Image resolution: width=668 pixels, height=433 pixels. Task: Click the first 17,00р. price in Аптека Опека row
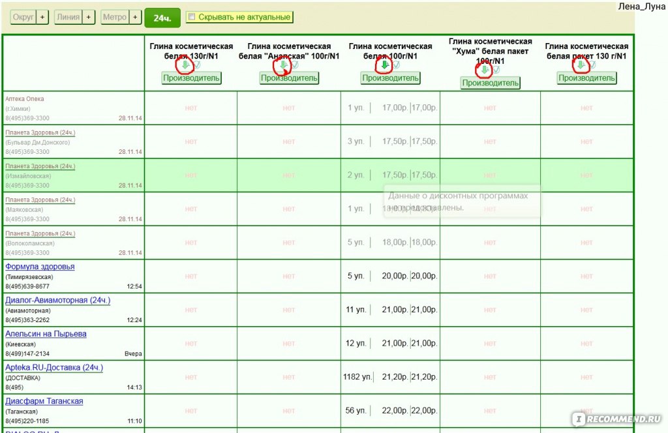pyautogui.click(x=395, y=108)
